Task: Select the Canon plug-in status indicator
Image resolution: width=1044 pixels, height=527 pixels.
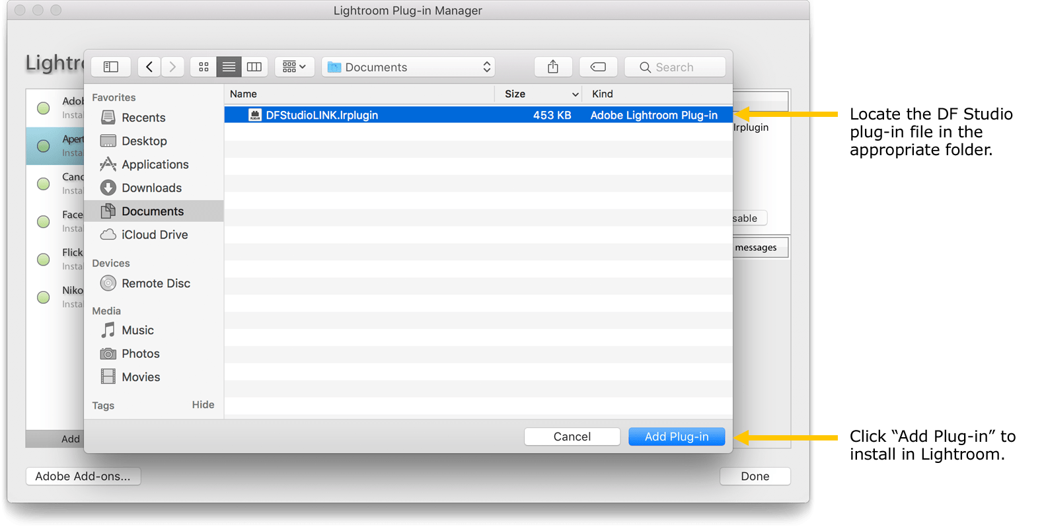Action: (44, 184)
